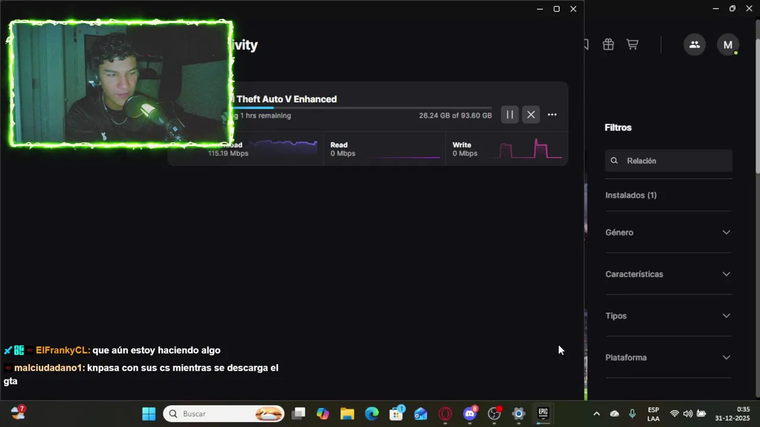760x427 pixels.
Task: Launch Microsoft Edge from taskbar
Action: (x=372, y=413)
